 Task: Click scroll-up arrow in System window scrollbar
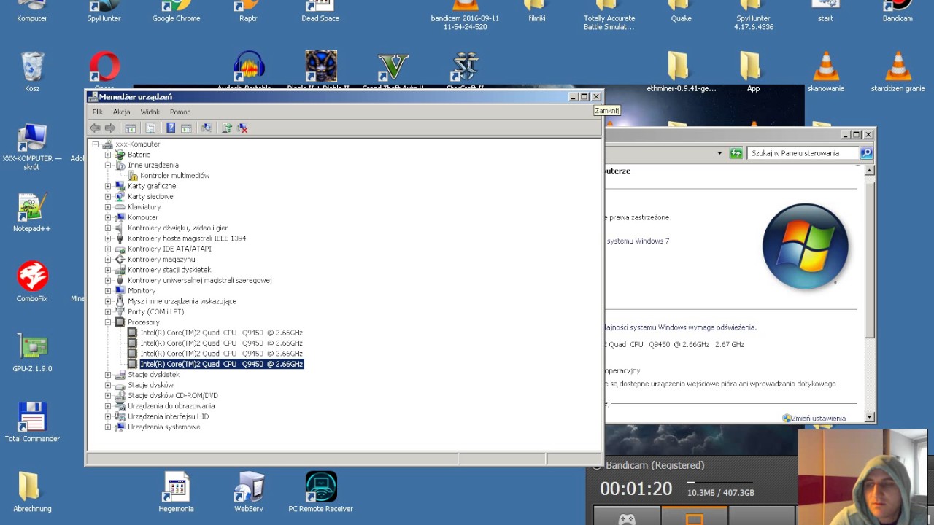click(869, 171)
